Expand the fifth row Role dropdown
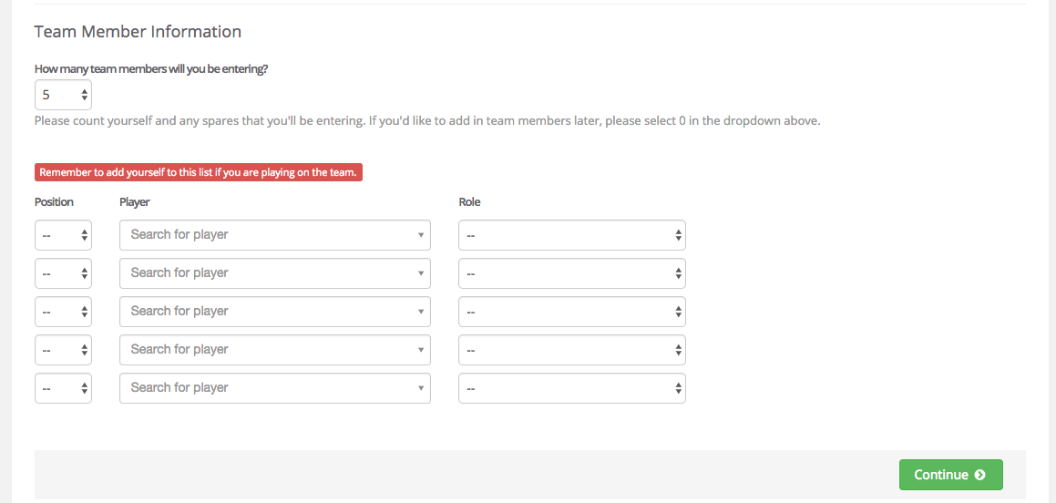This screenshot has width=1056, height=503. tap(572, 388)
